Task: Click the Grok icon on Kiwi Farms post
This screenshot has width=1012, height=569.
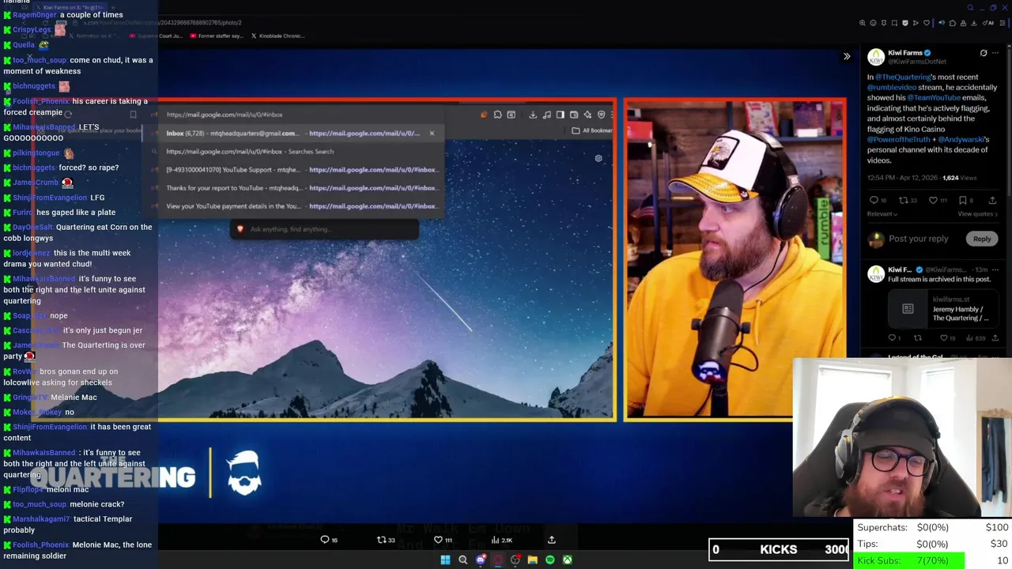Action: [984, 53]
